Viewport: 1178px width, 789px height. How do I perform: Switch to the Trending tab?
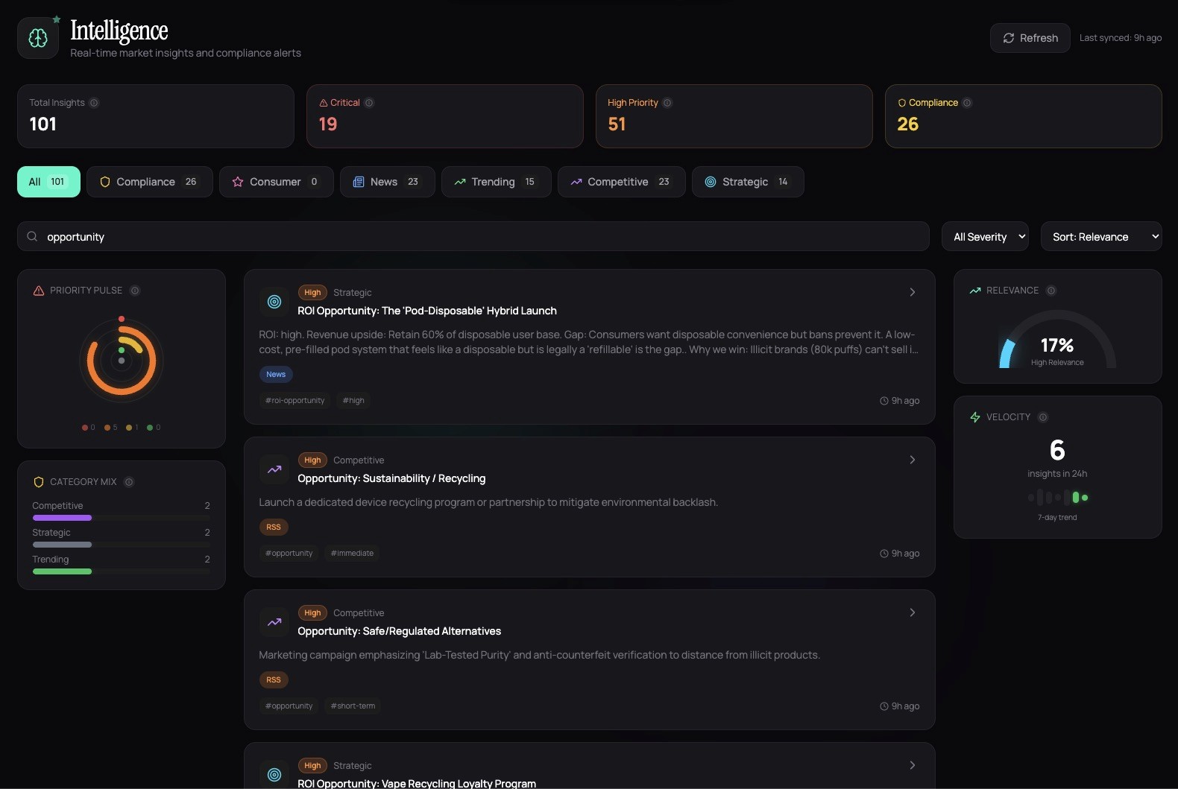[x=497, y=182]
